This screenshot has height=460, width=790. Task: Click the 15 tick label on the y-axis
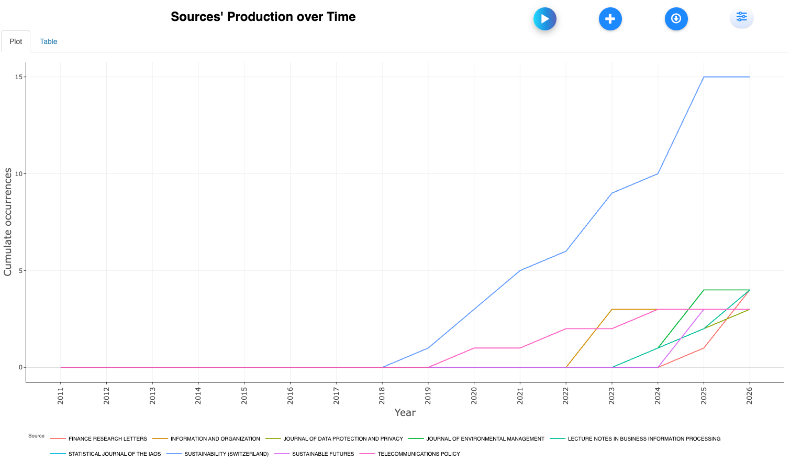19,77
